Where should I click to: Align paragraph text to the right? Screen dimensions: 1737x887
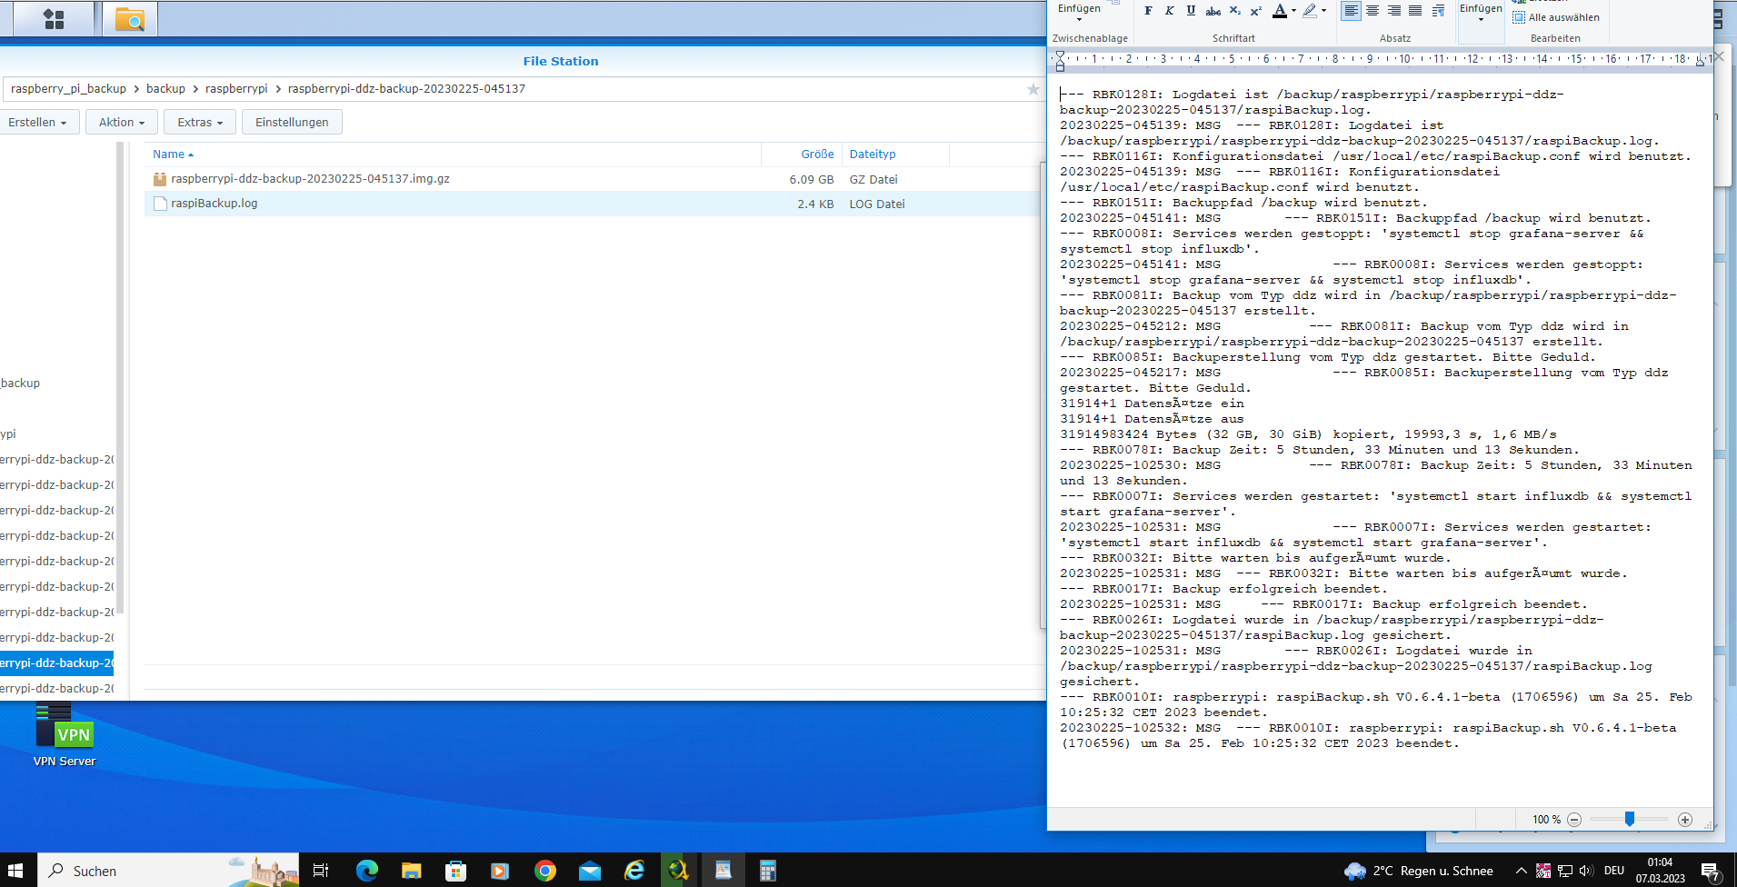click(1393, 11)
